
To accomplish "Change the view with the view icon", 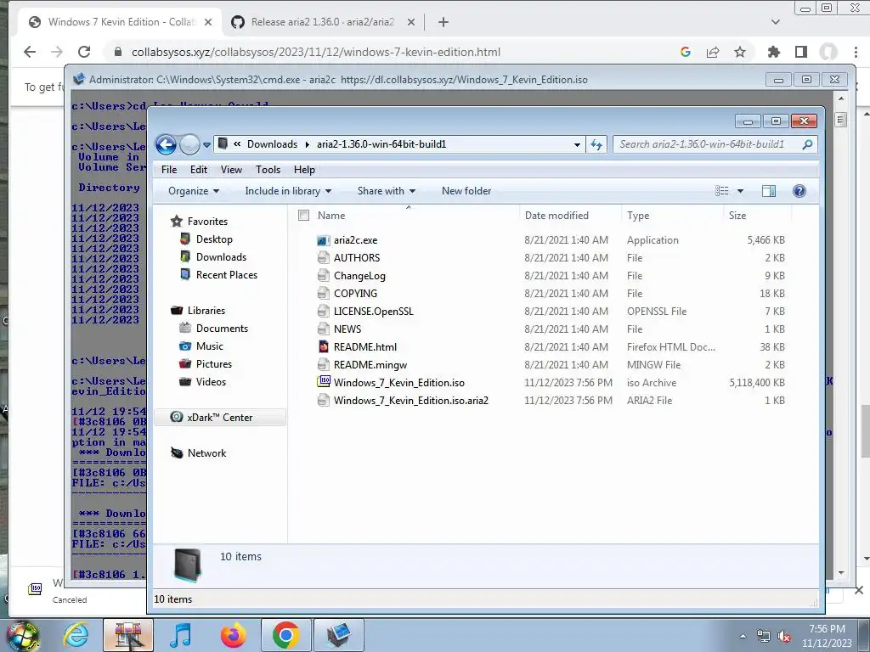I will coord(722,191).
